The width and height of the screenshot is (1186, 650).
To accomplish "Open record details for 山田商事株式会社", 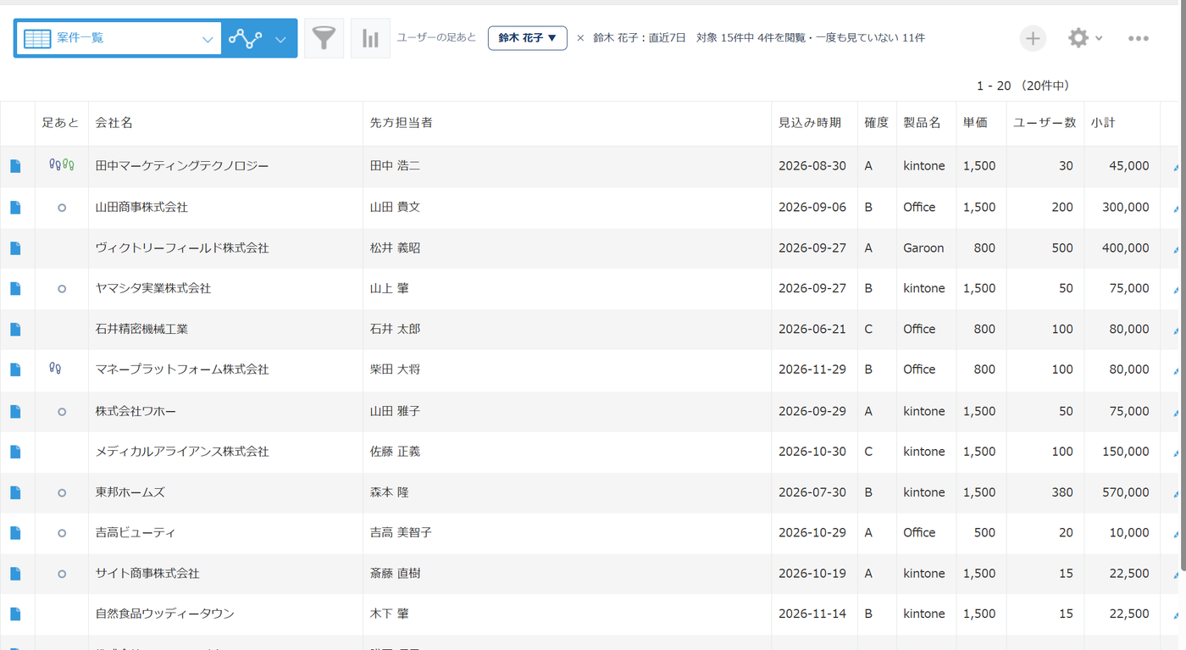I will [15, 207].
